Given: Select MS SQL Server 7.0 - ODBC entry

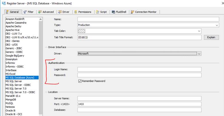Looking at the screenshot, I should click(x=20, y=92).
